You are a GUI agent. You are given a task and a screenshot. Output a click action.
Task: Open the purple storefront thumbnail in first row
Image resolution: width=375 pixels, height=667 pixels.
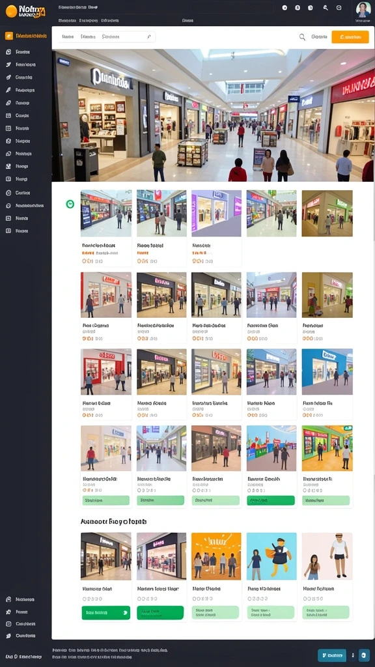(216, 213)
